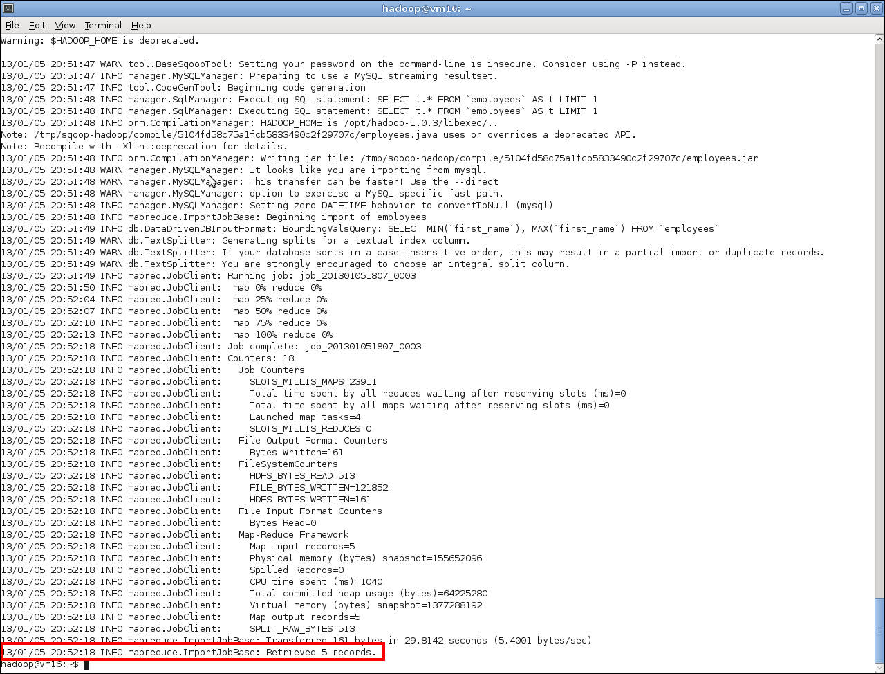Click the 'Retrieved 5 records.' line

[x=189, y=653]
